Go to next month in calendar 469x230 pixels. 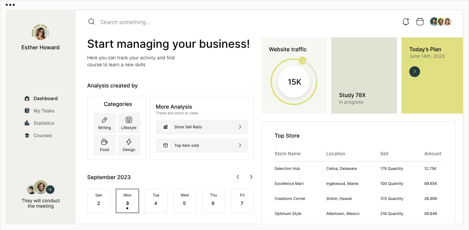pyautogui.click(x=251, y=177)
